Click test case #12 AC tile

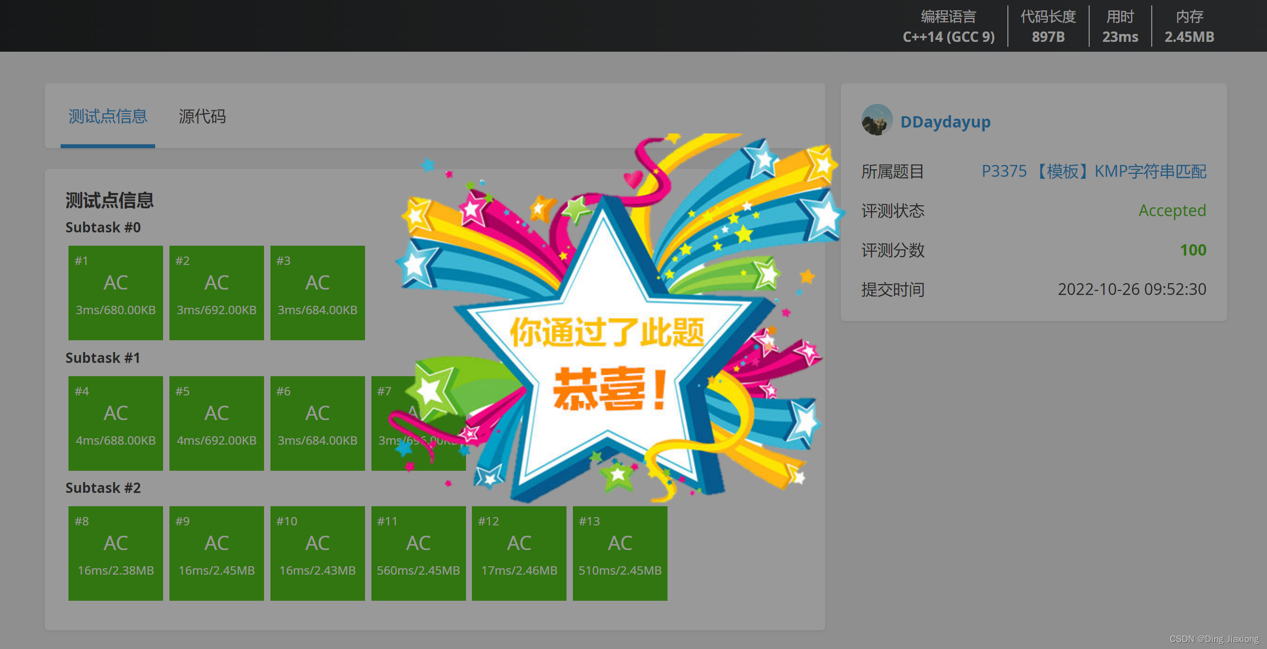(519, 553)
